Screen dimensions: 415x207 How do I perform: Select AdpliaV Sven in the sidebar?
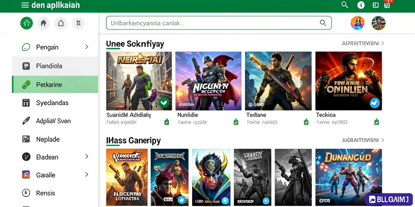(55, 121)
